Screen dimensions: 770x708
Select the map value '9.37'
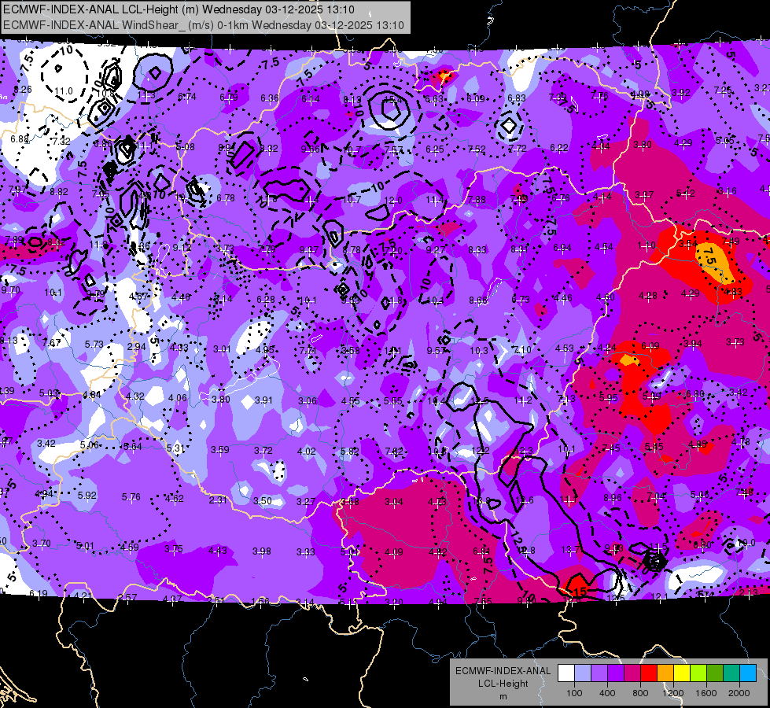coord(309,249)
